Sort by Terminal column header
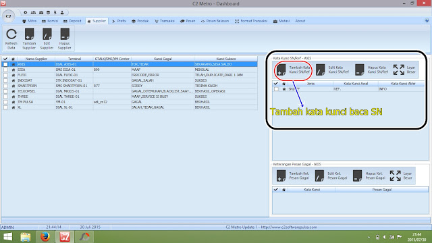This screenshot has width=432, height=243. 74,59
